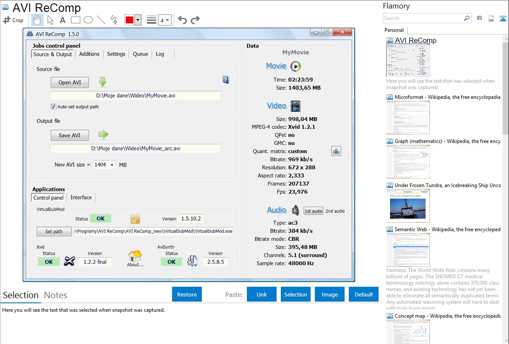Click the VirtualDubMod application icon
The height and width of the screenshot is (344, 509).
point(135,219)
